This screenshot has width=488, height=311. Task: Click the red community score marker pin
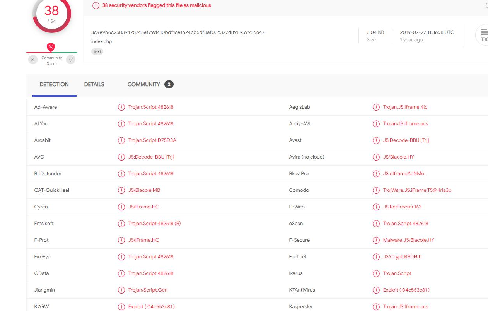(51, 47)
